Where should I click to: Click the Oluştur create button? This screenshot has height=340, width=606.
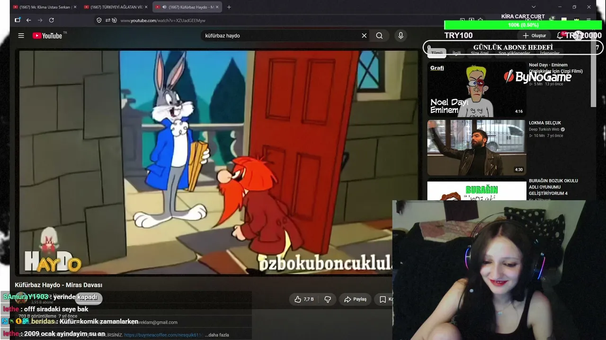[534, 35]
